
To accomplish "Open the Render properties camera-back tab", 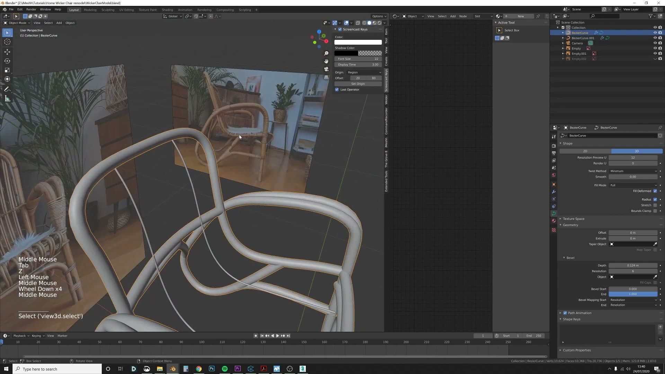I will [554, 146].
